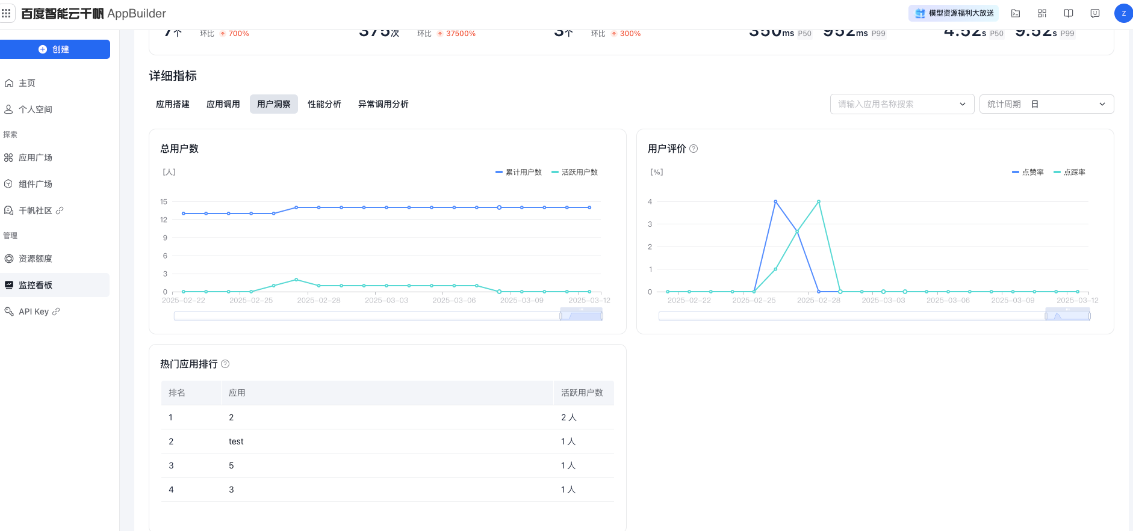This screenshot has height=531, width=1133.
Task: Click the 创建 button
Action: tap(55, 49)
